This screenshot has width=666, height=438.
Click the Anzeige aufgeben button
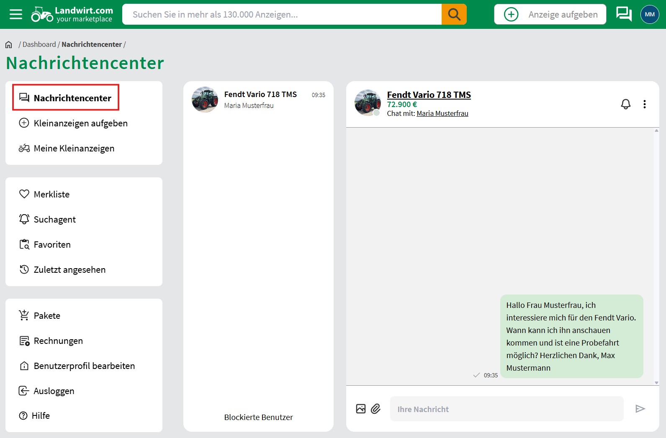[x=550, y=15]
